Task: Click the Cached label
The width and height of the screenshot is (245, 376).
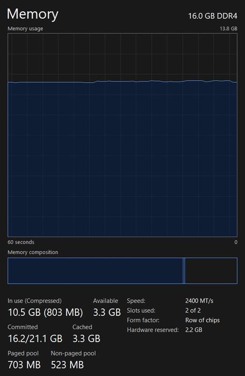Action: pos(83,327)
